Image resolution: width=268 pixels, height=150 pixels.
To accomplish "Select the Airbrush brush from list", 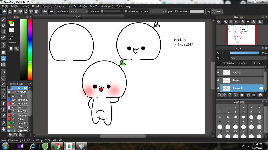I will coord(22,92).
